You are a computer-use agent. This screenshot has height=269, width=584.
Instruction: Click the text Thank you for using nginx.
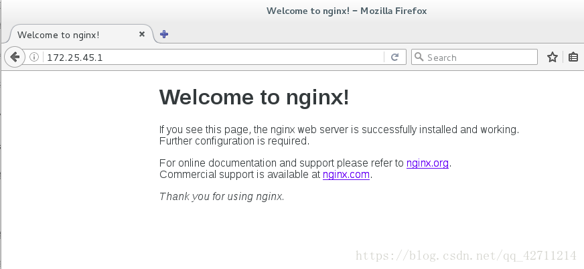coord(222,197)
